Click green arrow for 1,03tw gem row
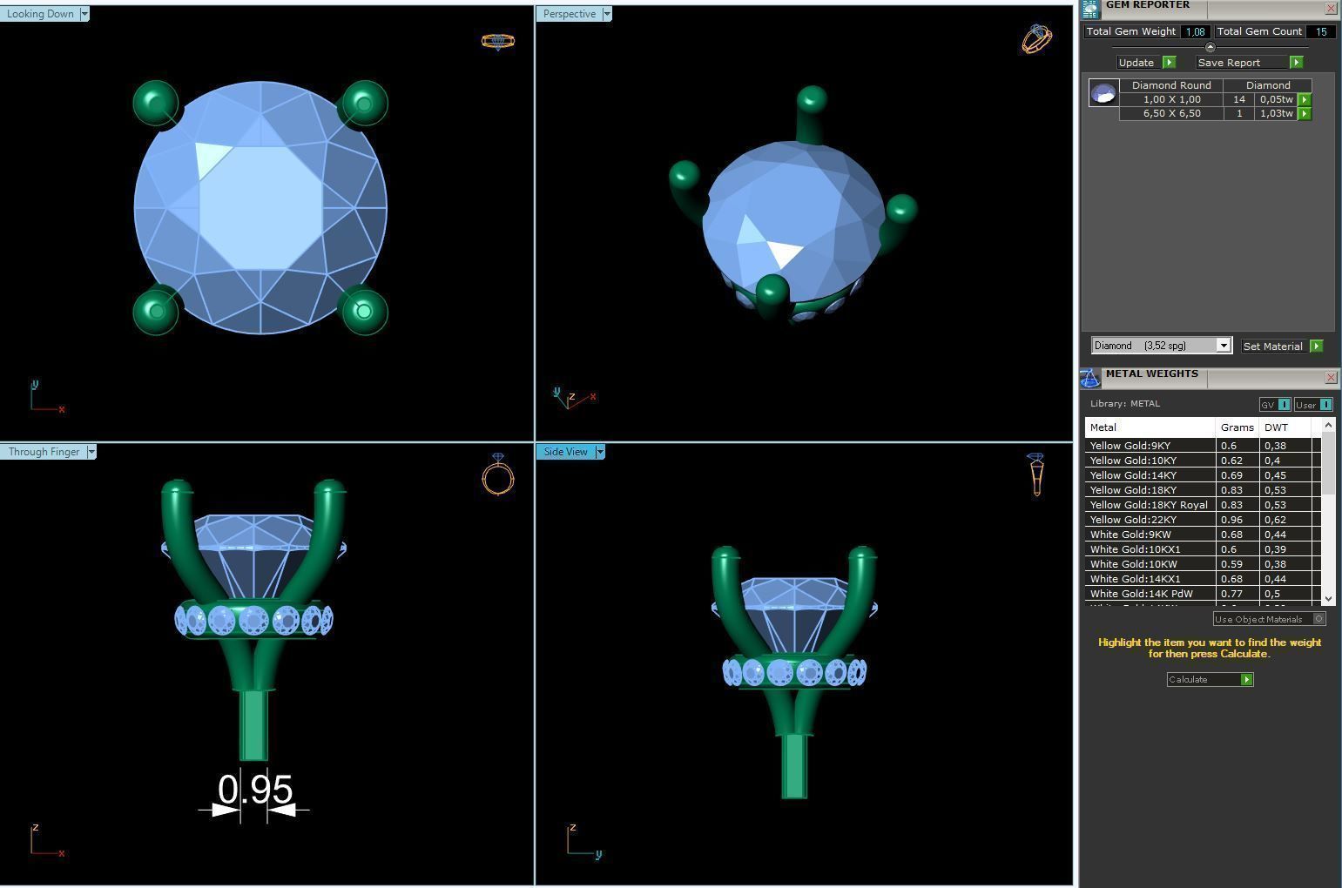1342x888 pixels. pyautogui.click(x=1305, y=113)
